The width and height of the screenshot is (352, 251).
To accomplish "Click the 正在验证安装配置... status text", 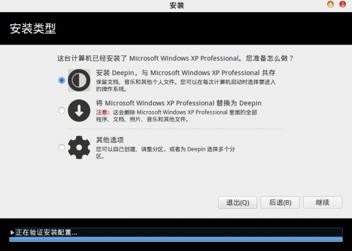I will click(46, 232).
